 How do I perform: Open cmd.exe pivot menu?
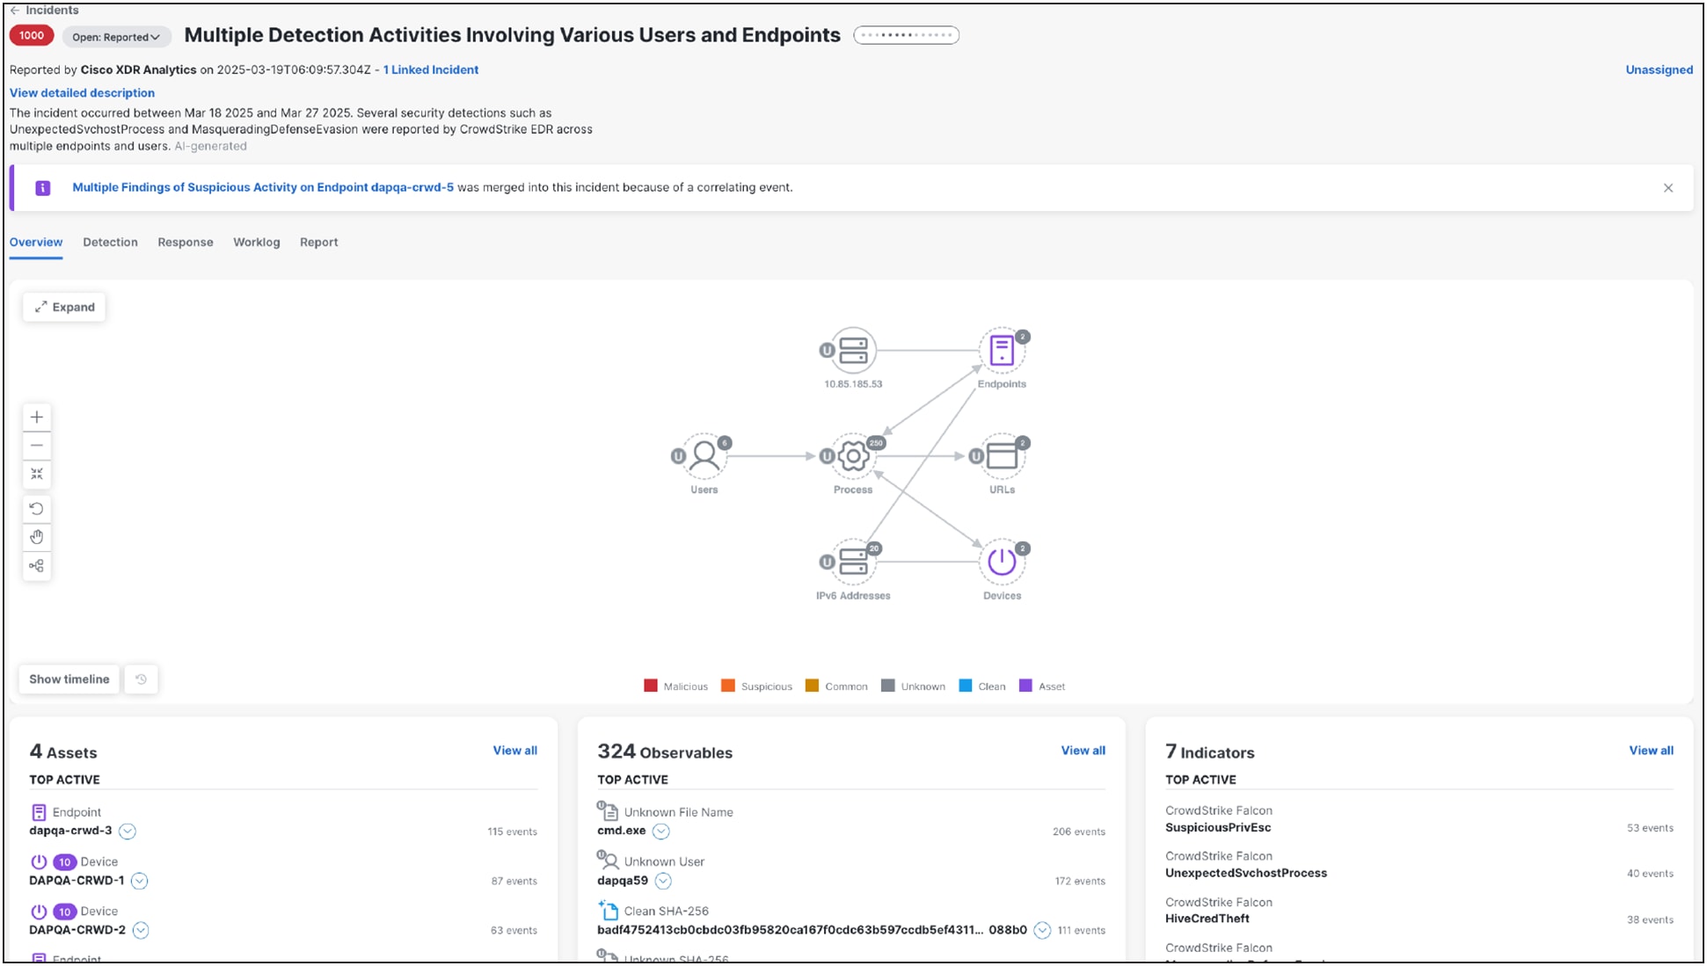click(661, 832)
